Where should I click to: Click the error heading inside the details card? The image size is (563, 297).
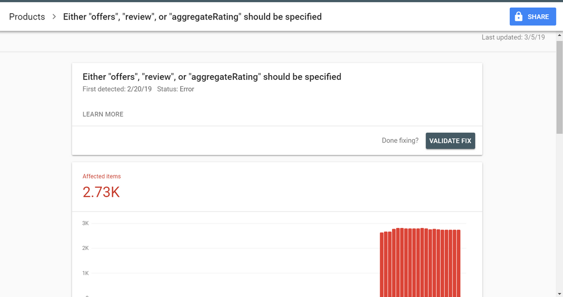pyautogui.click(x=212, y=77)
